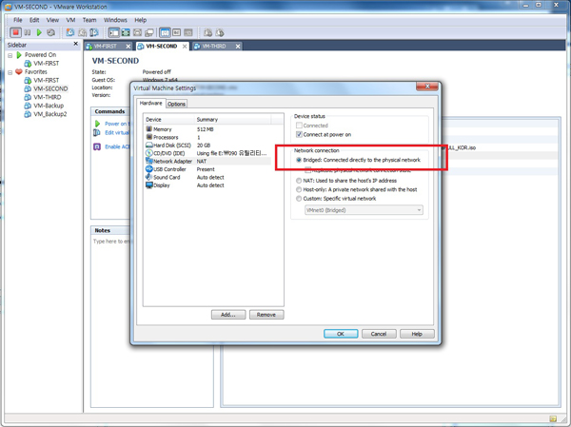
Task: Select VM-Backup in the Favorites list
Action: coord(49,106)
